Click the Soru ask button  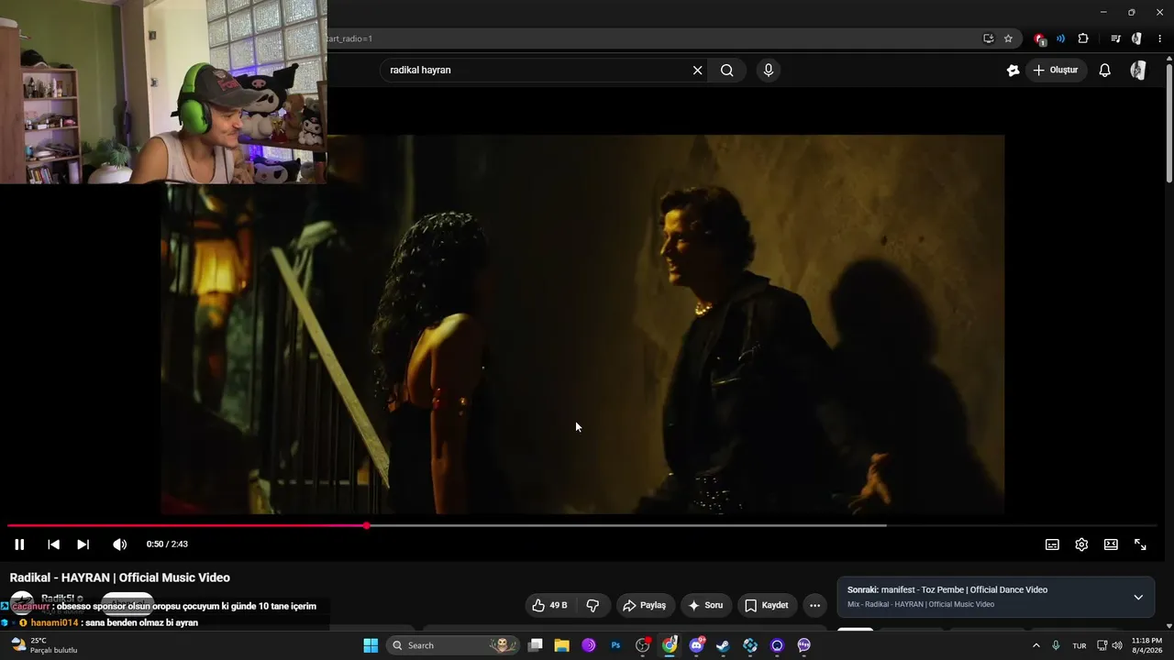[706, 605]
